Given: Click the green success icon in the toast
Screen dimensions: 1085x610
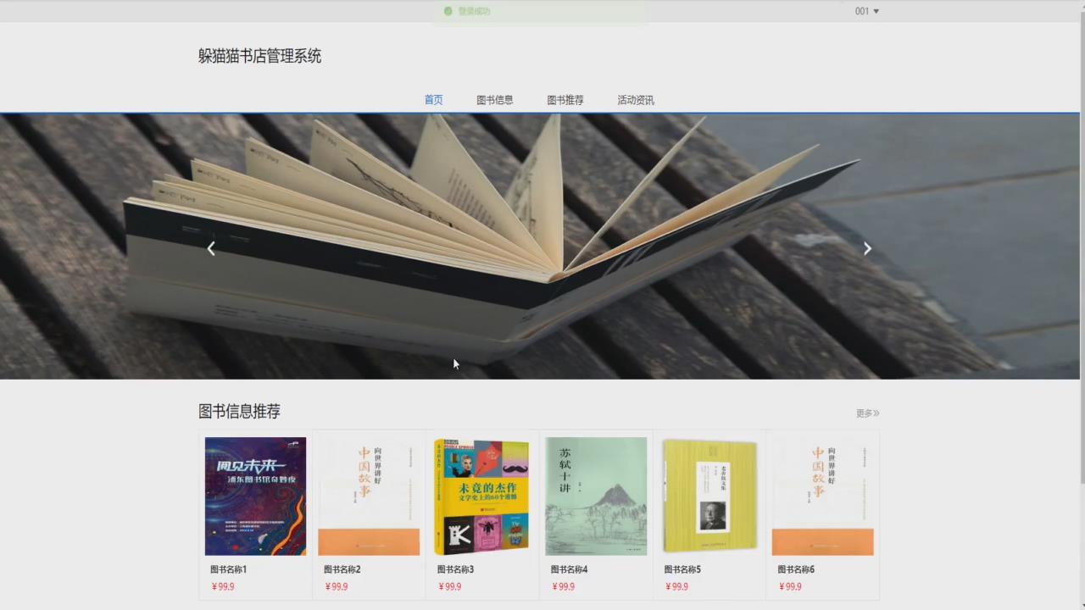Looking at the screenshot, I should pyautogui.click(x=448, y=11).
